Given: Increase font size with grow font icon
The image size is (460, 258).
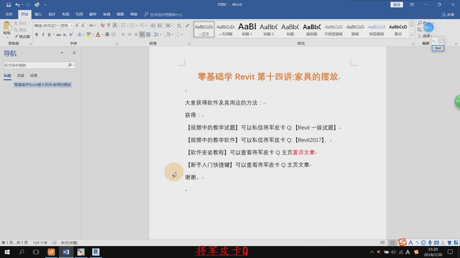Looking at the screenshot, I should pyautogui.click(x=77, y=25).
